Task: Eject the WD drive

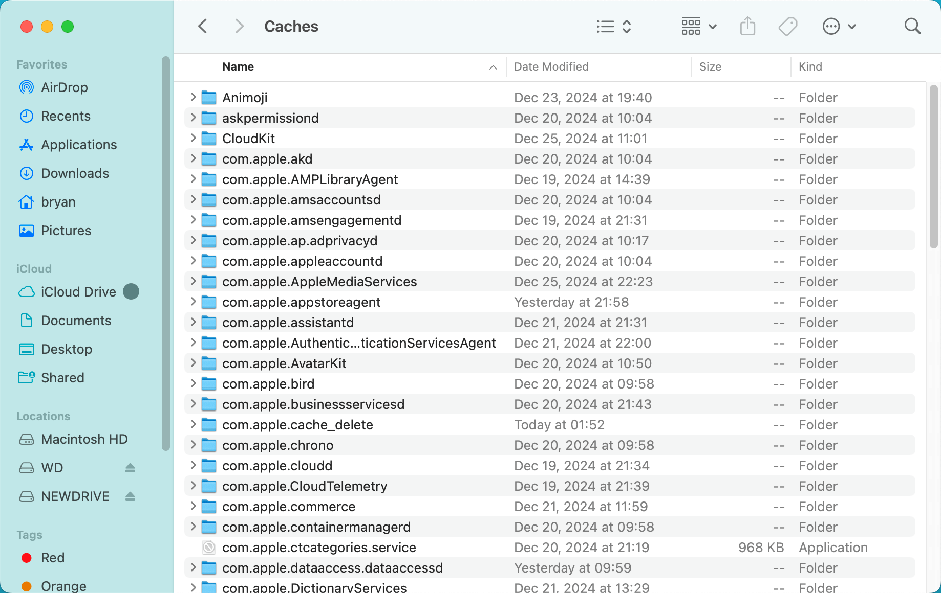Action: point(131,467)
